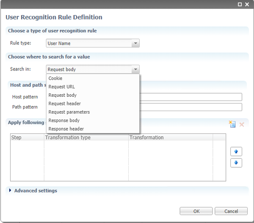Screen dimensions: 254x223
Task: Choose Request header option
Action: coord(93,103)
